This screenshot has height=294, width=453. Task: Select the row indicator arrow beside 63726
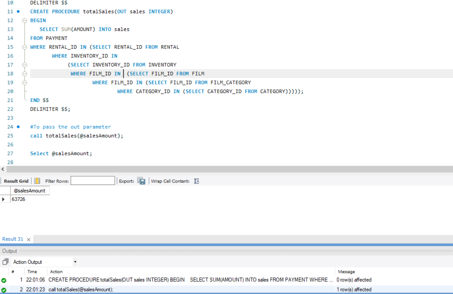point(4,199)
